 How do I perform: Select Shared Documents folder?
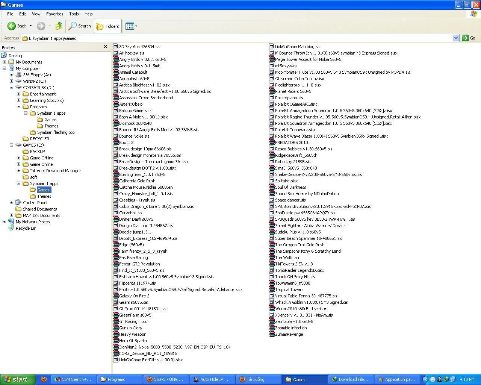tap(40, 209)
